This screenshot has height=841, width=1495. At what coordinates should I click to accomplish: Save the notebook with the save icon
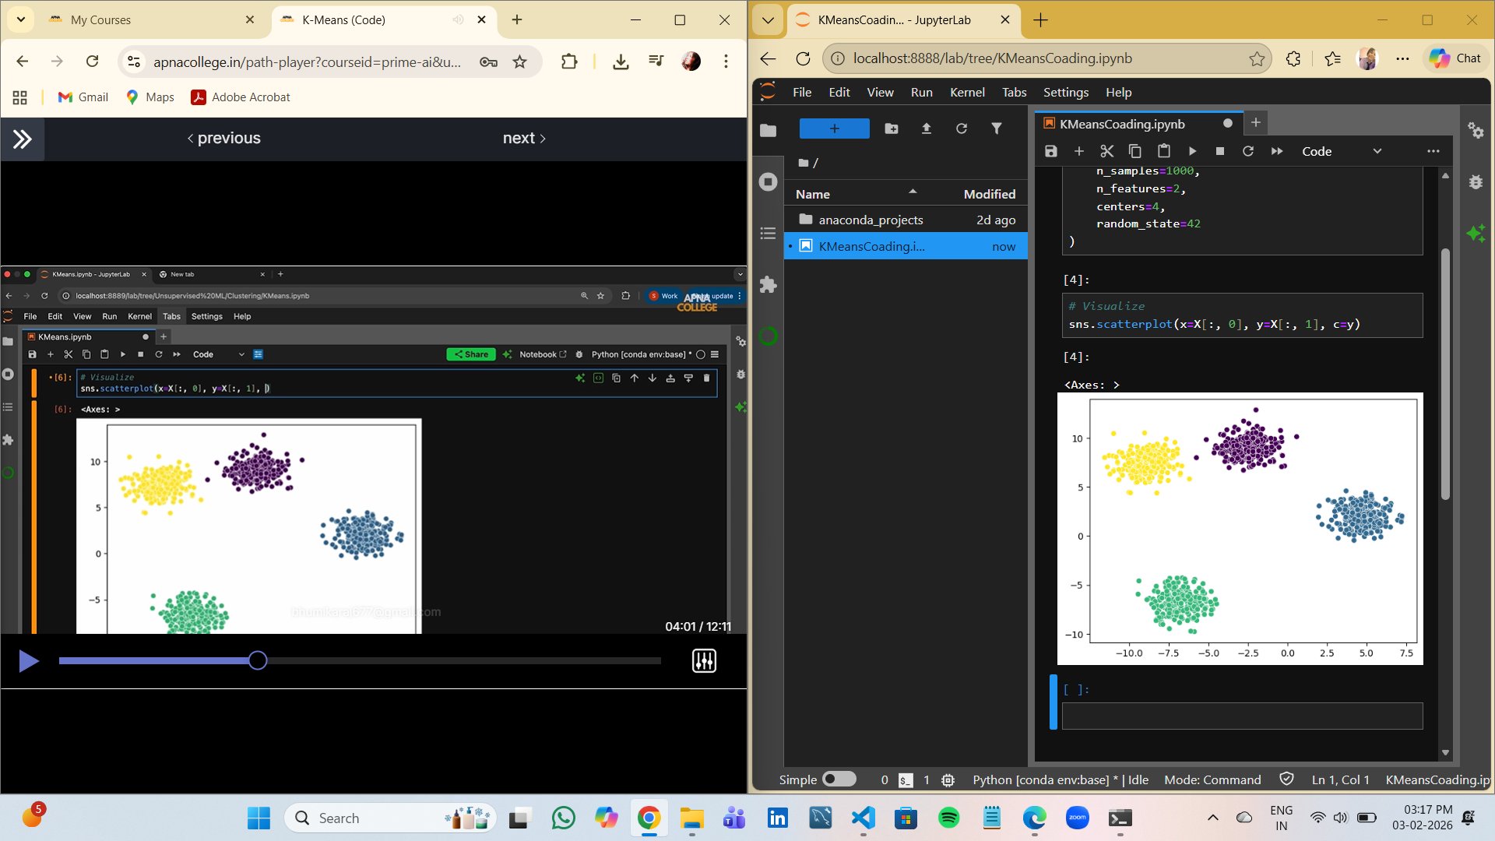point(1051,151)
